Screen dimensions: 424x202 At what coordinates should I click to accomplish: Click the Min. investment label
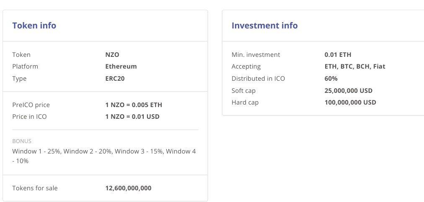(x=256, y=54)
